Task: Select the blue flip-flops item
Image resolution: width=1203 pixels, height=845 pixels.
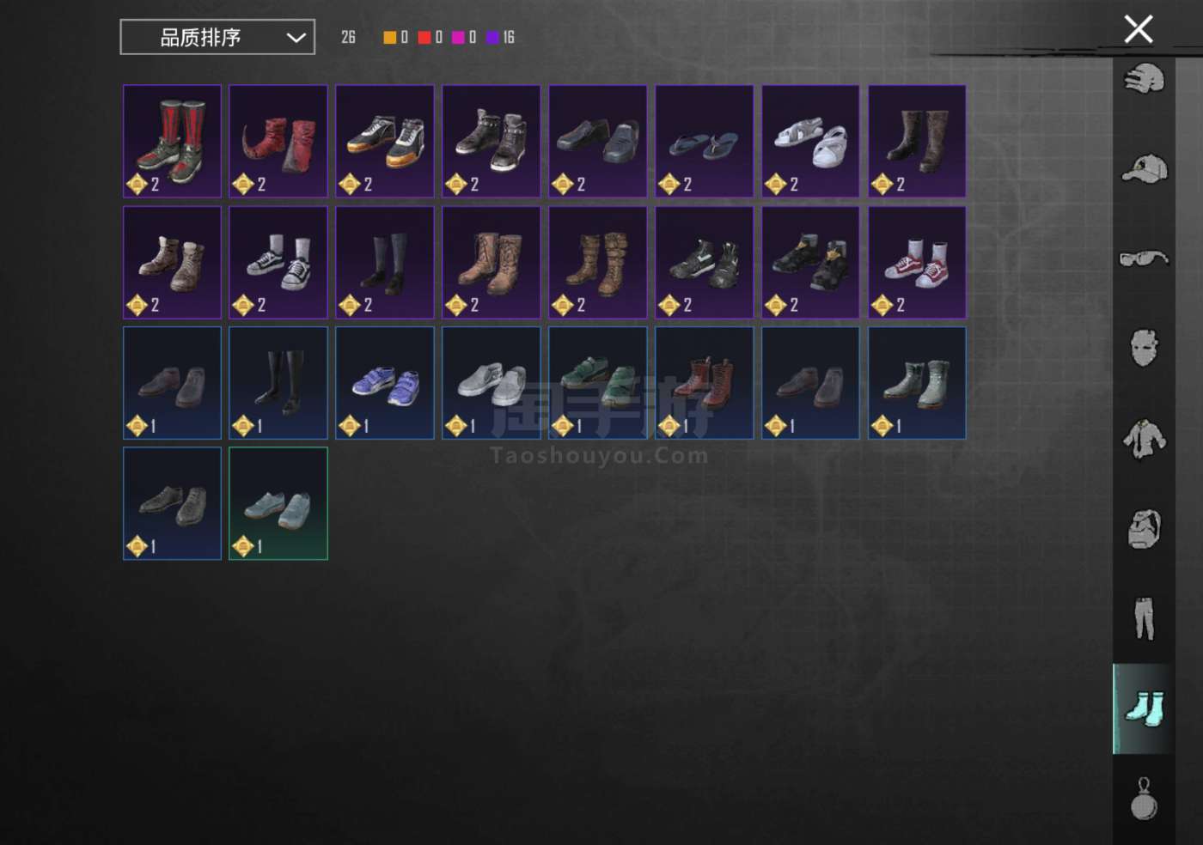Action: (x=704, y=141)
